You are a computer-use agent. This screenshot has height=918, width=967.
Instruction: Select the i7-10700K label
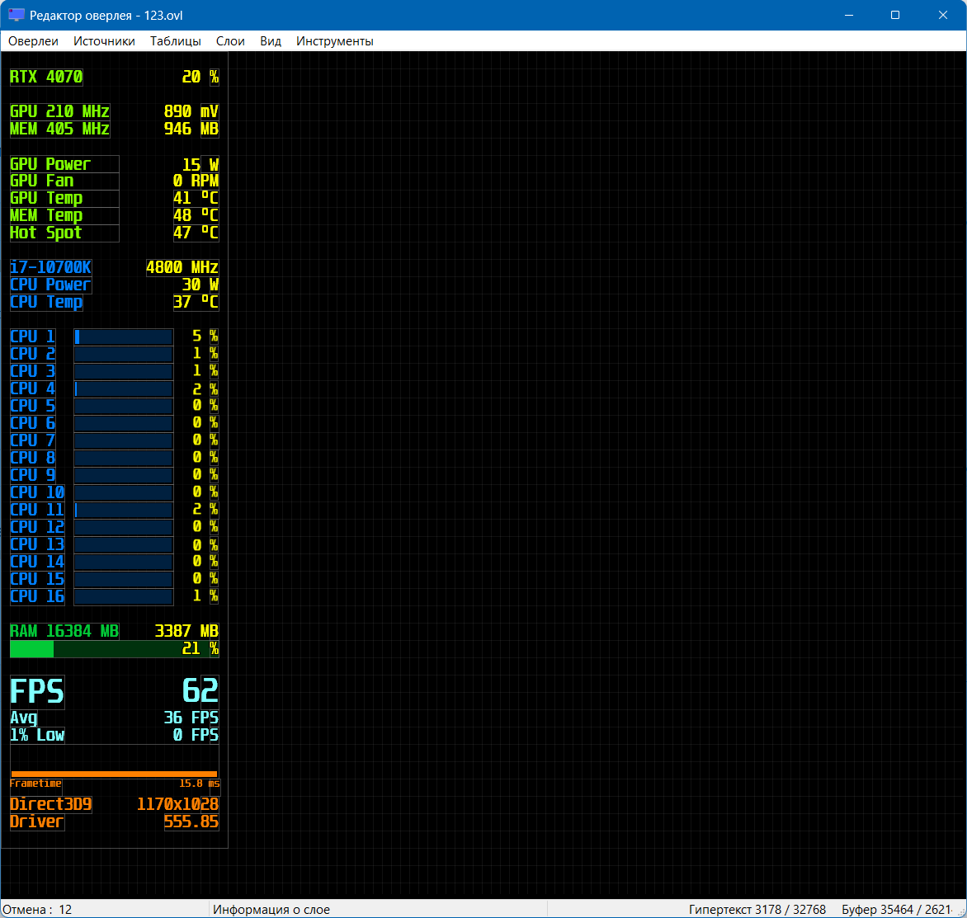50,267
